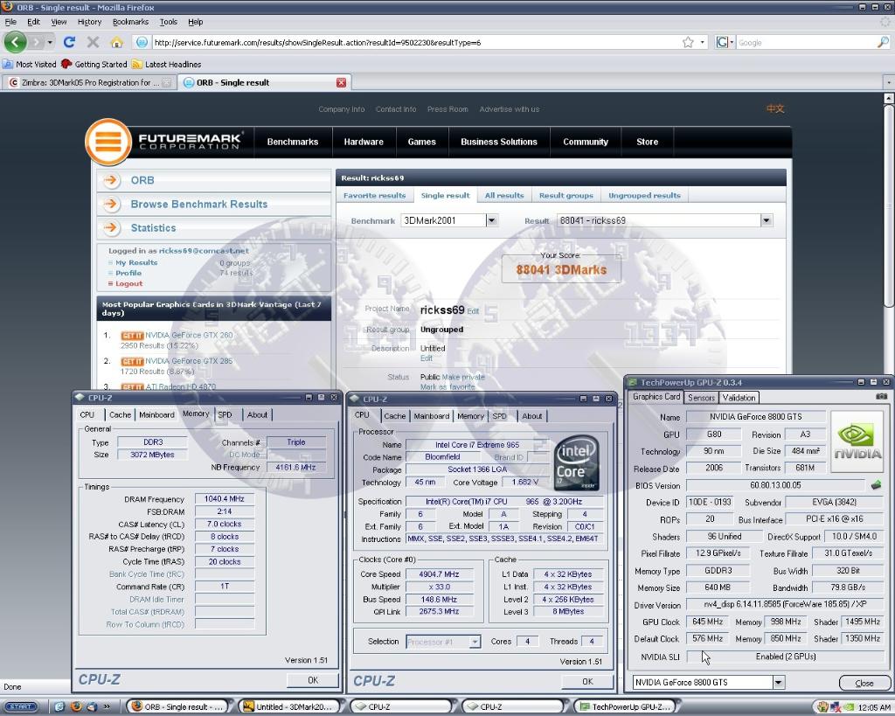Click the GPU-Z screenshot camera icon
This screenshot has height=716, width=895.
[x=882, y=396]
